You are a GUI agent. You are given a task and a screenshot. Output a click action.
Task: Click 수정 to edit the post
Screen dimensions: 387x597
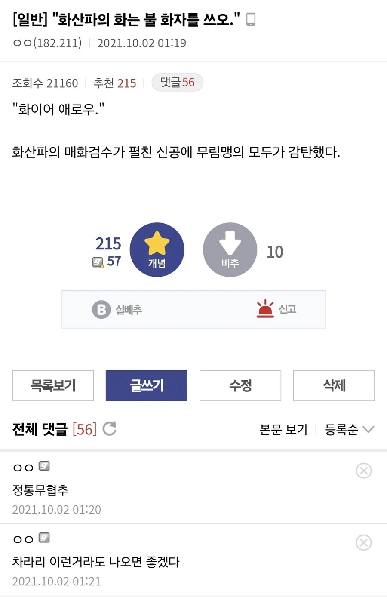coord(240,385)
